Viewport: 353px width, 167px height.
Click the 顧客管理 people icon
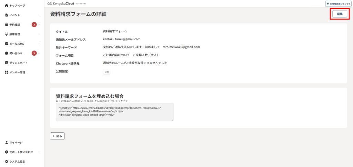[7, 34]
